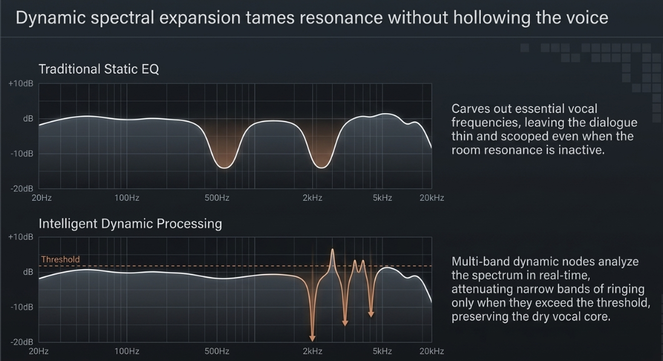Click the deepest attenuation arrow tip at 2kHz
Viewport: 663px width, 361px height.
312,338
